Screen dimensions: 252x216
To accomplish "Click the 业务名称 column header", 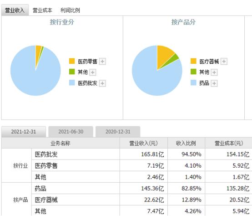I will click(x=60, y=143).
